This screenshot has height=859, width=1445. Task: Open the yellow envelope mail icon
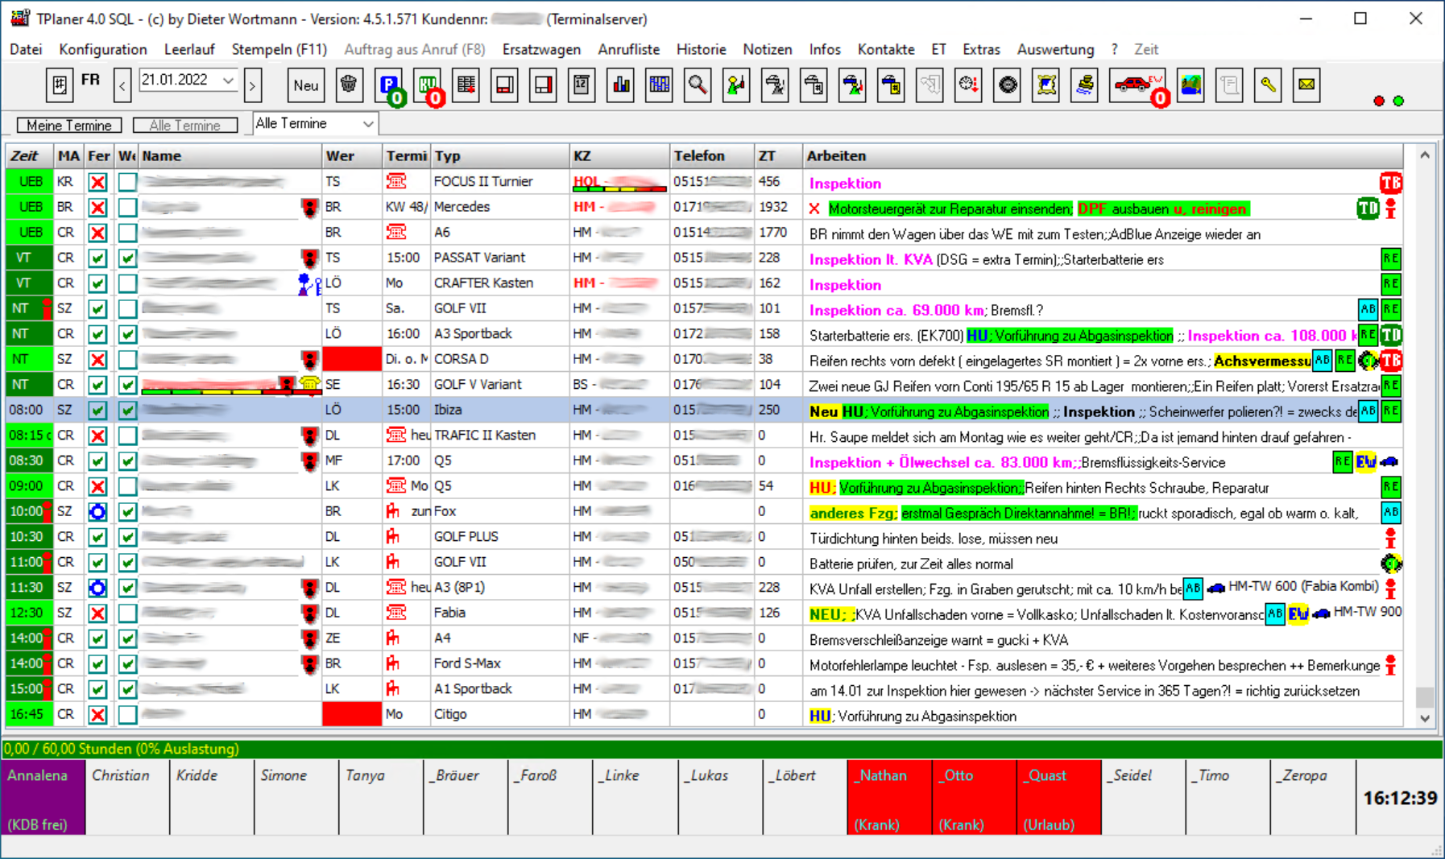[1306, 85]
